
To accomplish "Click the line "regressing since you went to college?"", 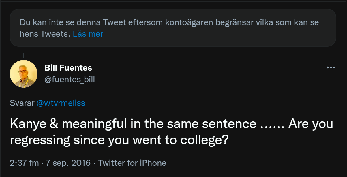I will 119,140.
